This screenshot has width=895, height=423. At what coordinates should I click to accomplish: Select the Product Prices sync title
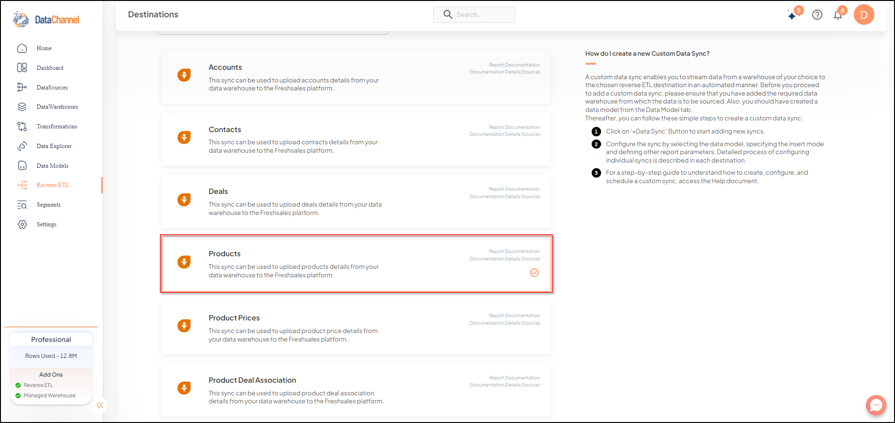pos(234,318)
